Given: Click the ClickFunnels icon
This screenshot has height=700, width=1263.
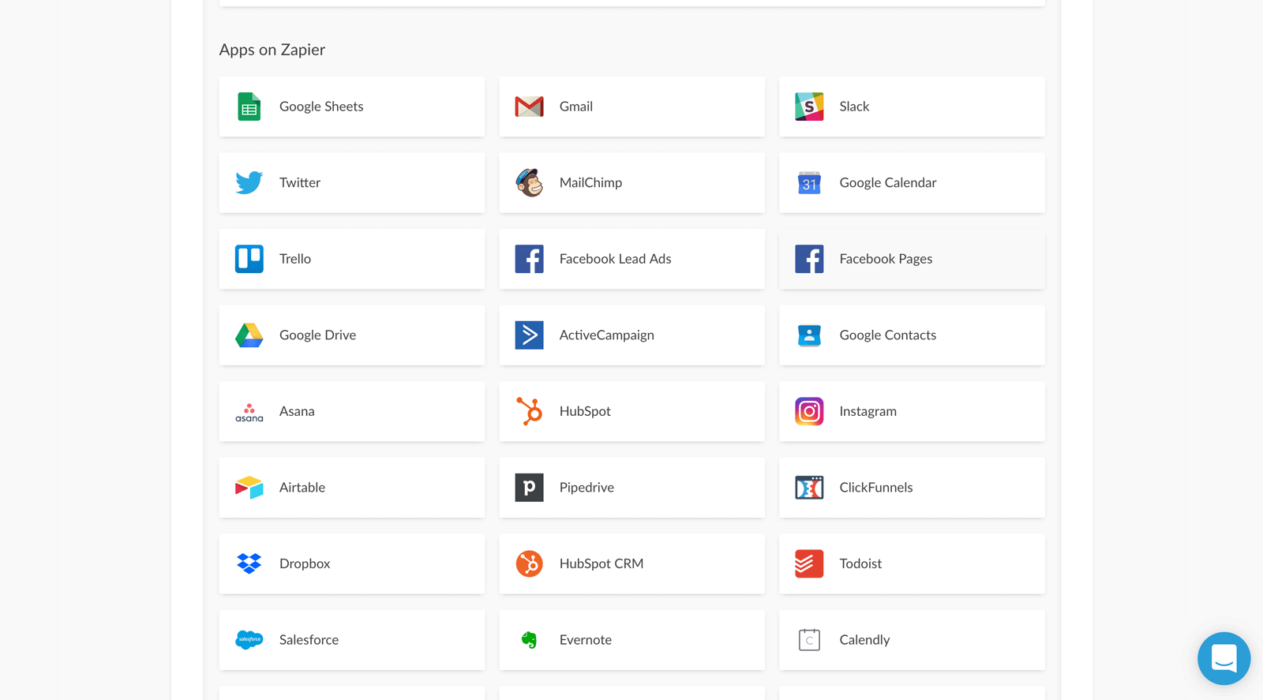Looking at the screenshot, I should click(809, 488).
